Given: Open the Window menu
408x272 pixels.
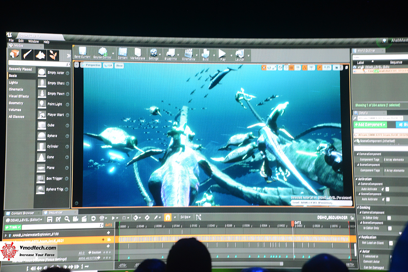Looking at the screenshot, I should tap(33, 41).
